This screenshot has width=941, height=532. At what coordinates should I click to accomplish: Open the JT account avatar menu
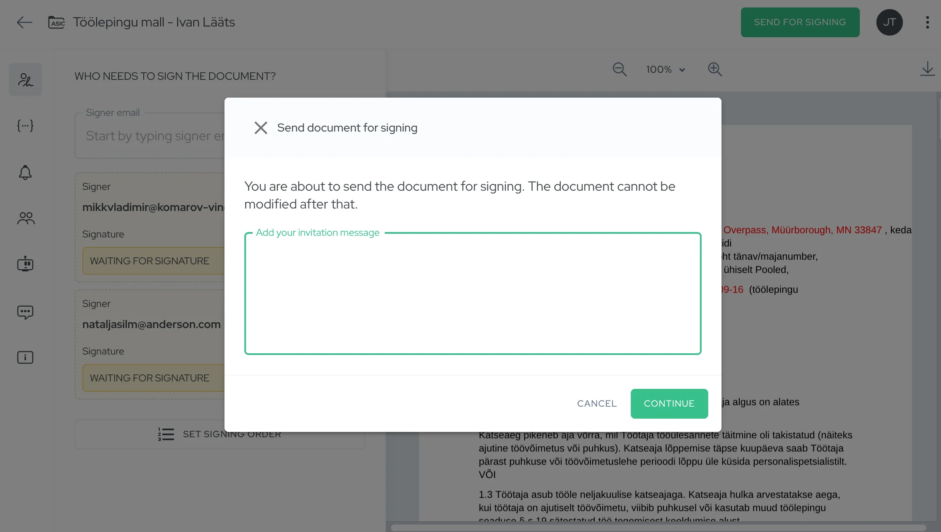890,22
